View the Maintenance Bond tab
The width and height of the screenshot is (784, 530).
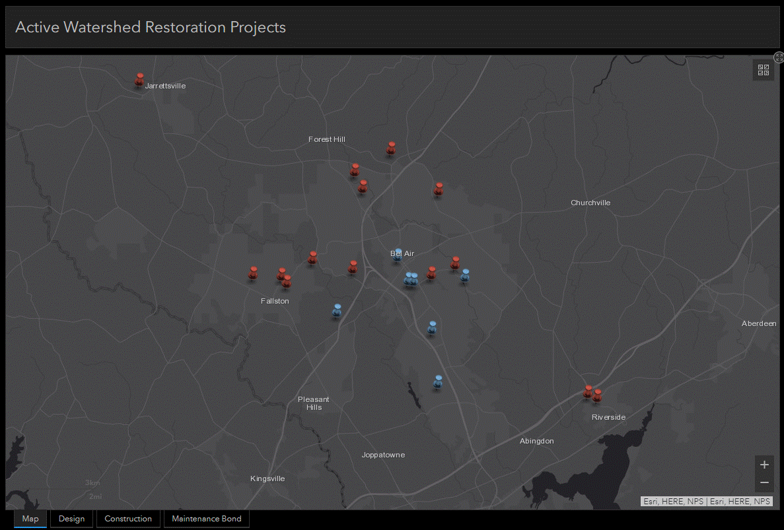(206, 519)
